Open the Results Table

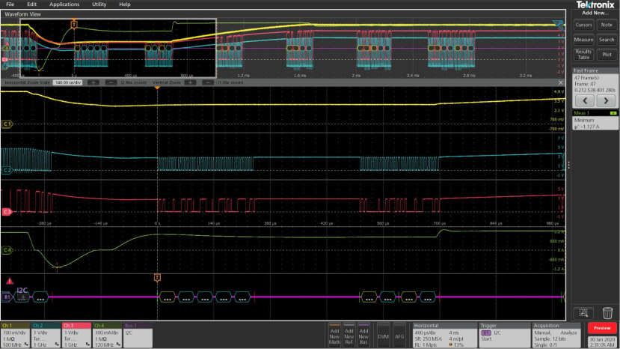[x=583, y=54]
